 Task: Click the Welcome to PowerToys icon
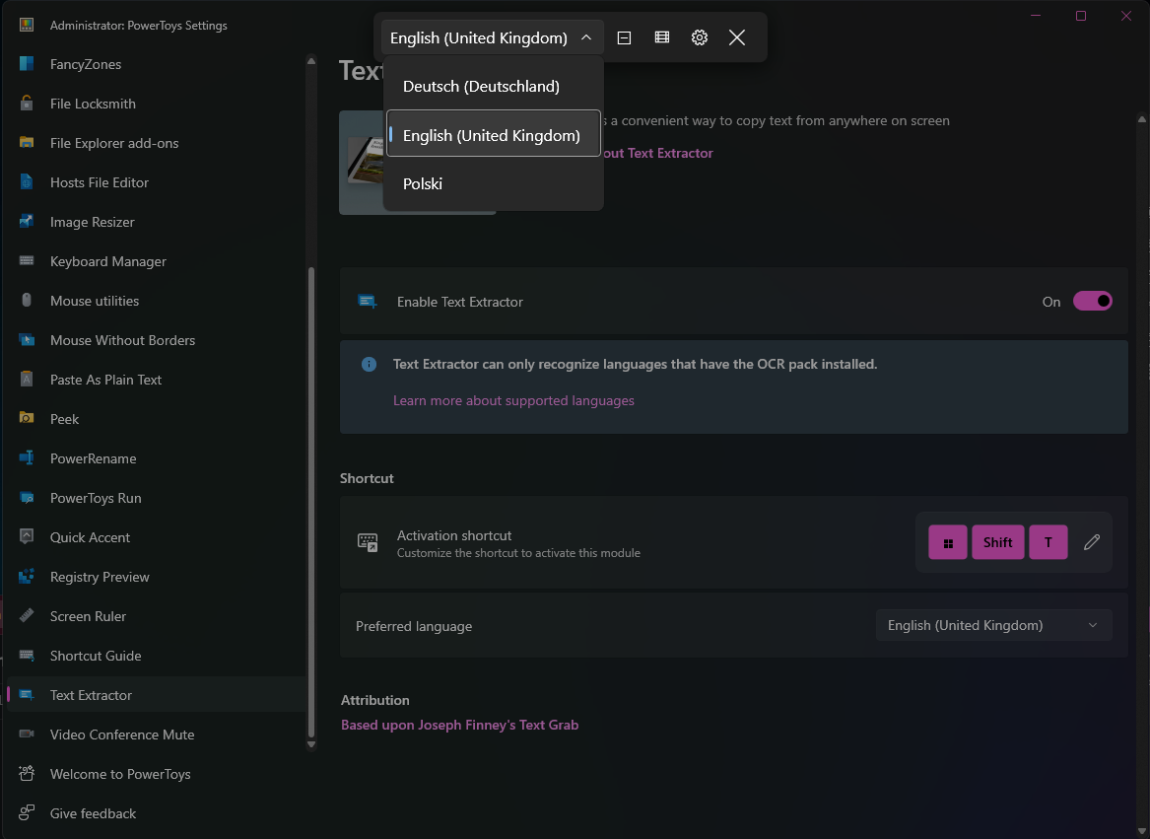click(27, 774)
